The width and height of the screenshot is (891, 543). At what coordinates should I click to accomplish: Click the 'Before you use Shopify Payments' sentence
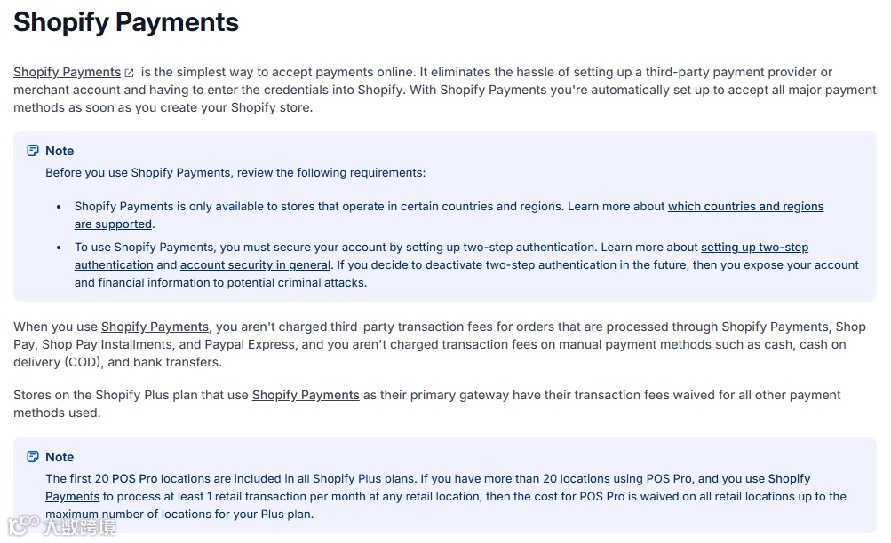[x=235, y=172]
